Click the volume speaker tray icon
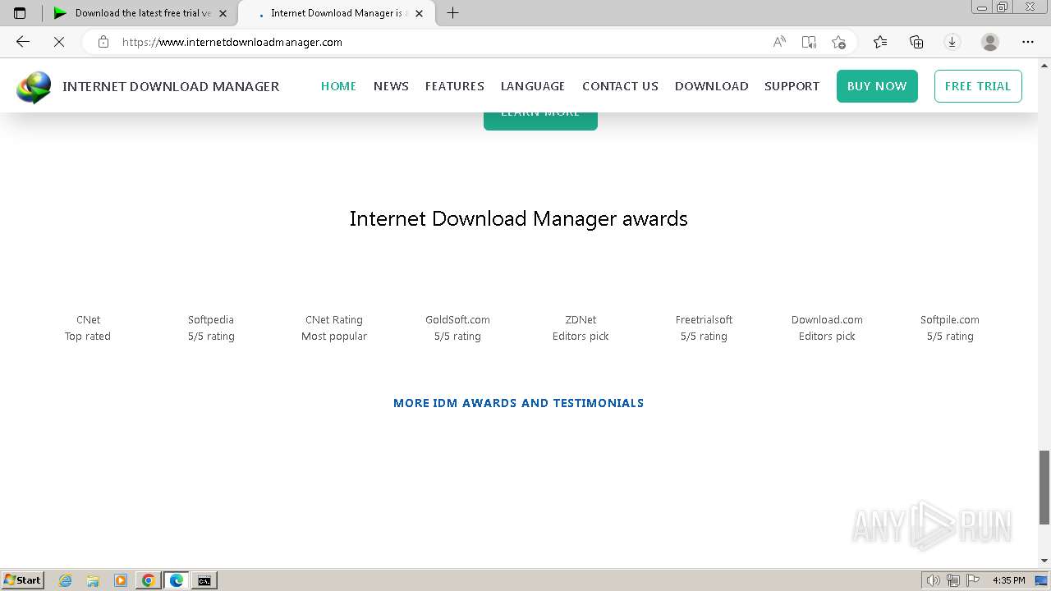This screenshot has width=1051, height=591. (x=933, y=580)
